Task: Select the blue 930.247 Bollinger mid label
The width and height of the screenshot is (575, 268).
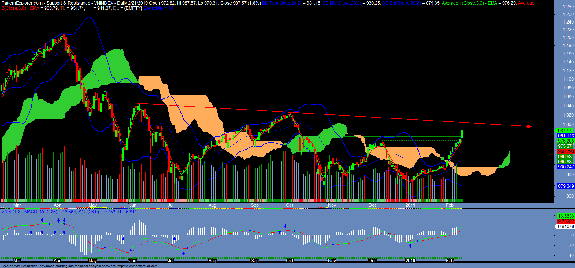Action: [x=566, y=167]
